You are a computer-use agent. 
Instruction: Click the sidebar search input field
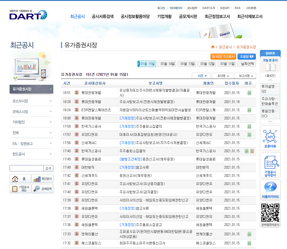pyautogui.click(x=27, y=168)
